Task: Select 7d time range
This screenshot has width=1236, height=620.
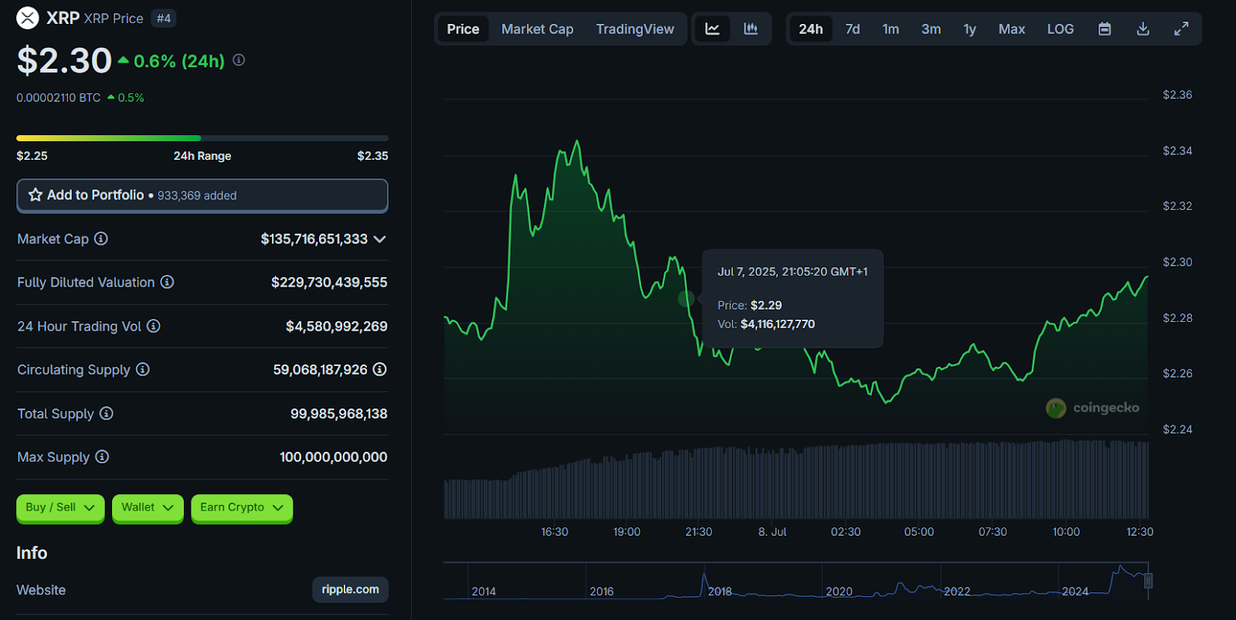Action: 853,29
